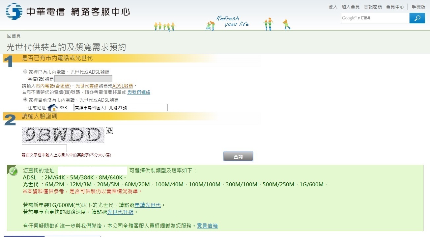This screenshot has height=237, width=430.
Task: Click the 光世代升級 link
Action: pos(120,212)
